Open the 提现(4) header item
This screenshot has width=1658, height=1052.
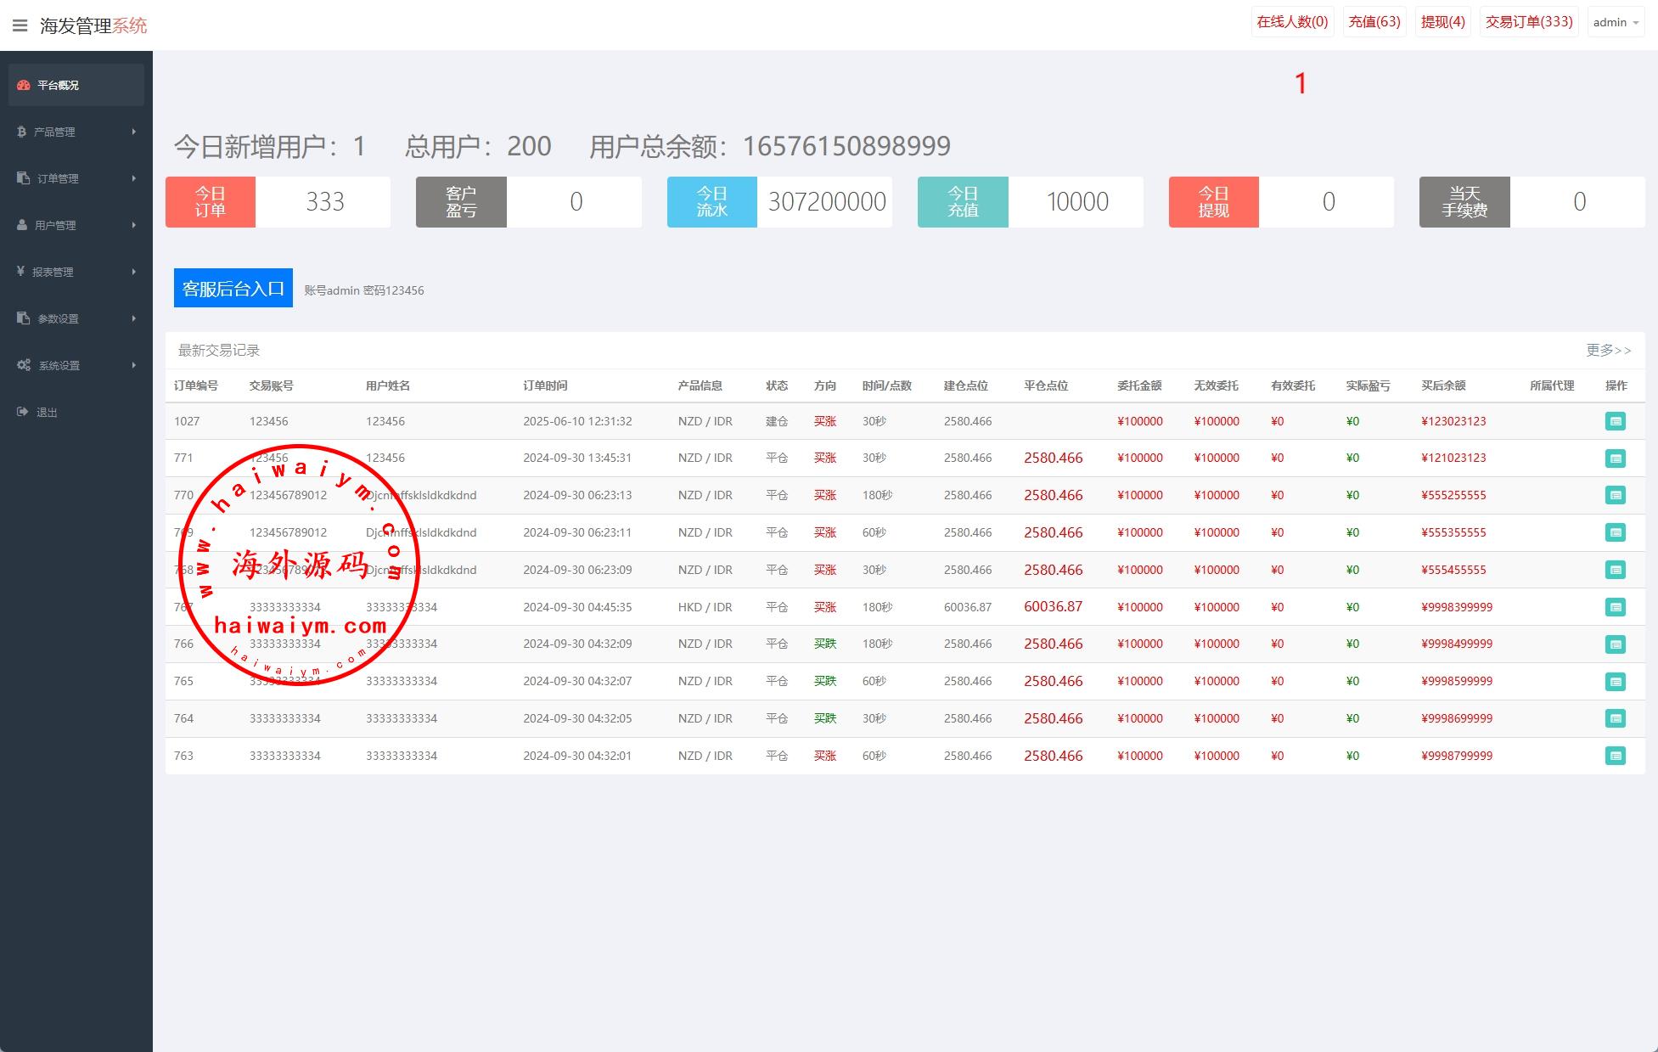click(1442, 22)
